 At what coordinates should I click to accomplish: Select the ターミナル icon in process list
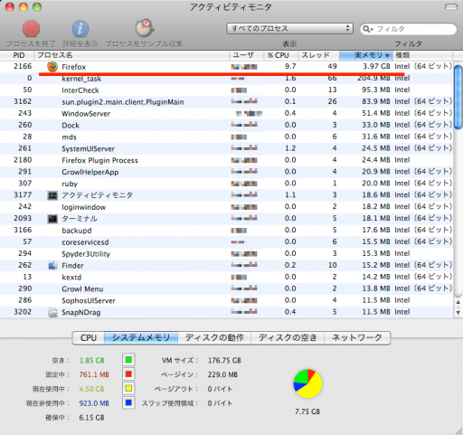52,219
